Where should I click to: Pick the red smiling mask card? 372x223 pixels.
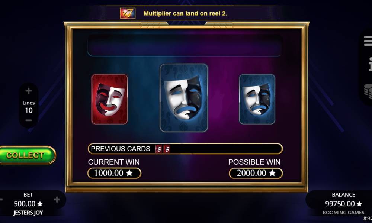(109, 99)
